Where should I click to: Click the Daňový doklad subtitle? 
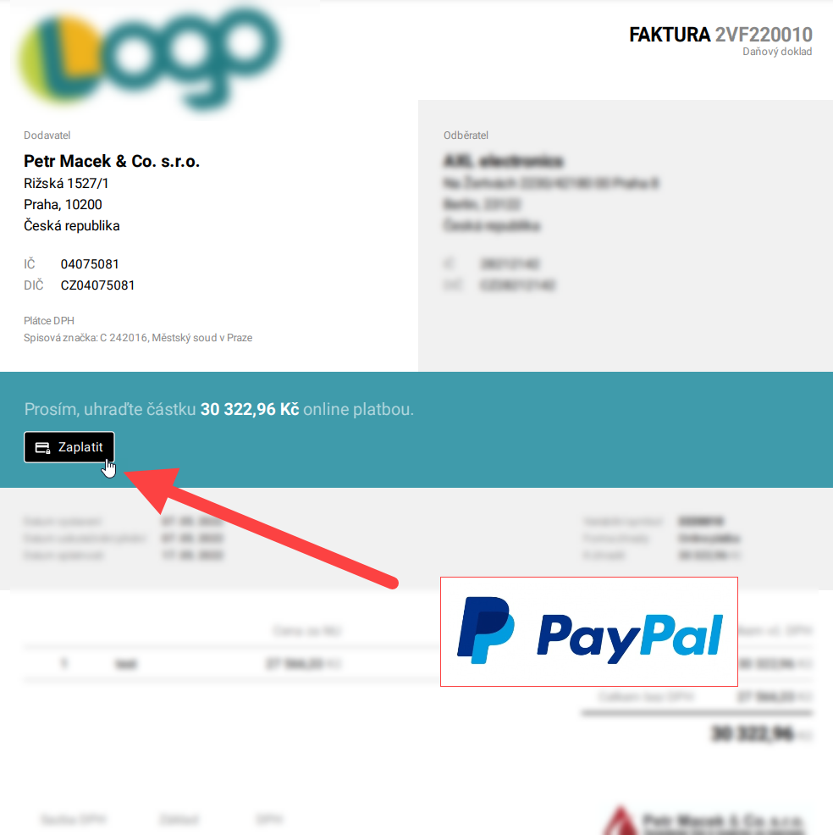coord(777,52)
